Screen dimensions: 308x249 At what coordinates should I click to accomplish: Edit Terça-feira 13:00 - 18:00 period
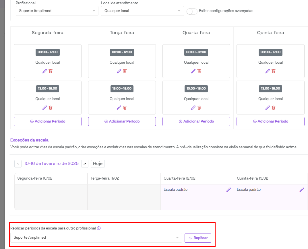coord(119,108)
